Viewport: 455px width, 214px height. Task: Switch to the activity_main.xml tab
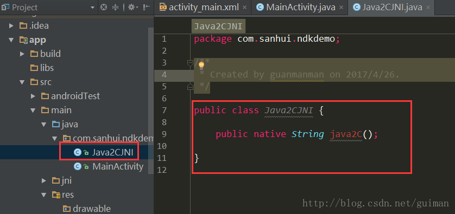pyautogui.click(x=204, y=7)
